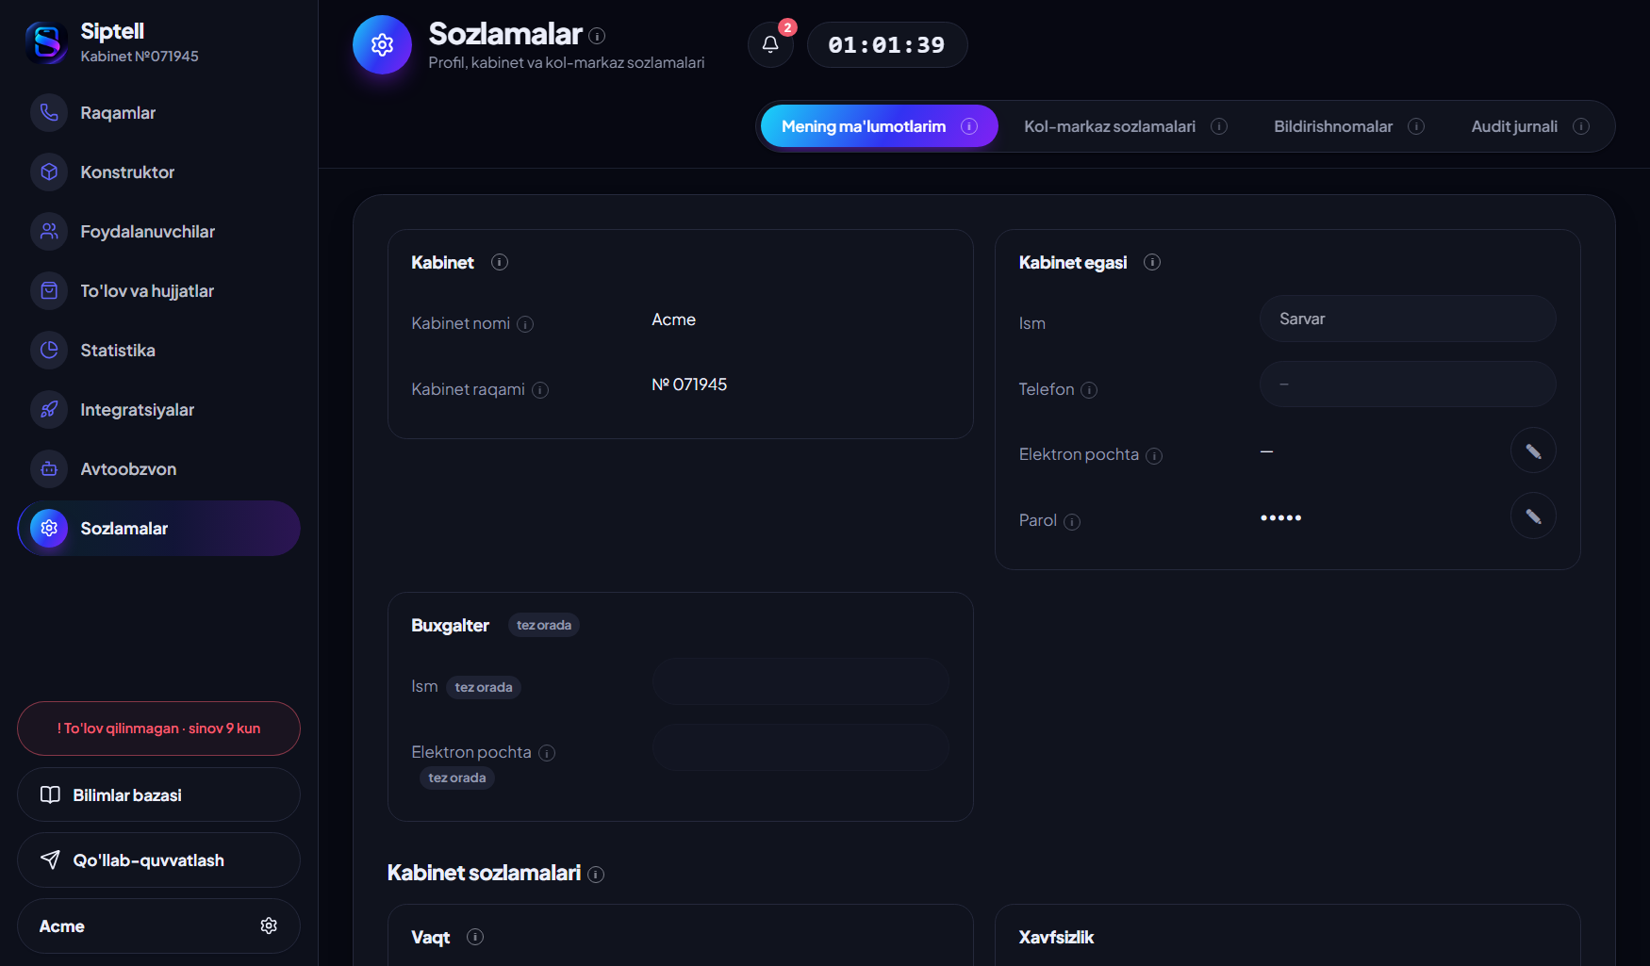The height and width of the screenshot is (966, 1650).
Task: Navigate to Integratsiyalar
Action: (x=158, y=410)
